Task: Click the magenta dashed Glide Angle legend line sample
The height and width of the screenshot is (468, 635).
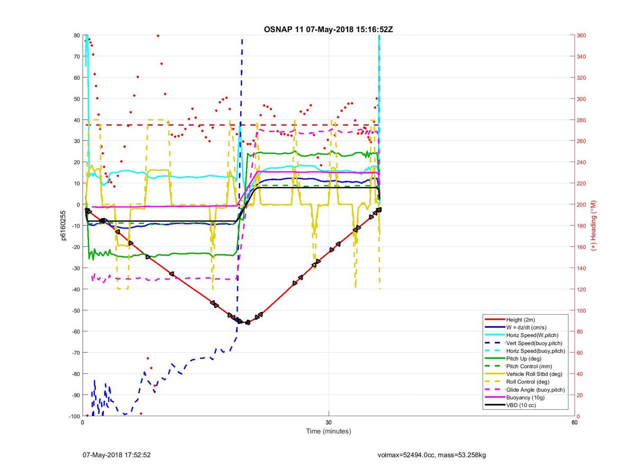Action: point(494,390)
